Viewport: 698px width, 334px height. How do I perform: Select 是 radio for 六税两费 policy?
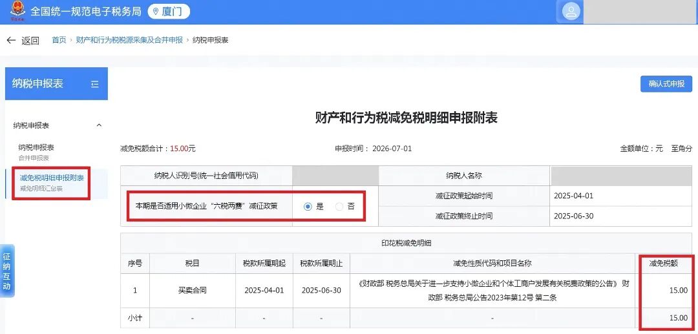point(308,206)
